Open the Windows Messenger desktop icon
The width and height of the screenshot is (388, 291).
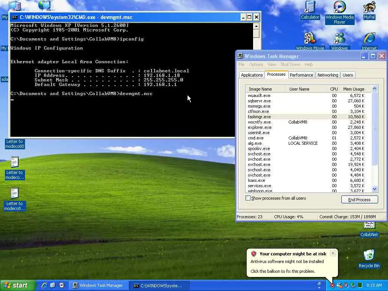(339, 41)
